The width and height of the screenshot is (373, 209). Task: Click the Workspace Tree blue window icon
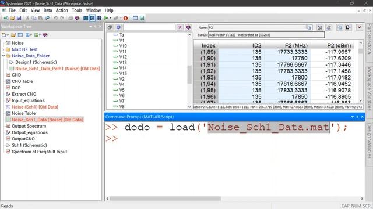coord(20,35)
